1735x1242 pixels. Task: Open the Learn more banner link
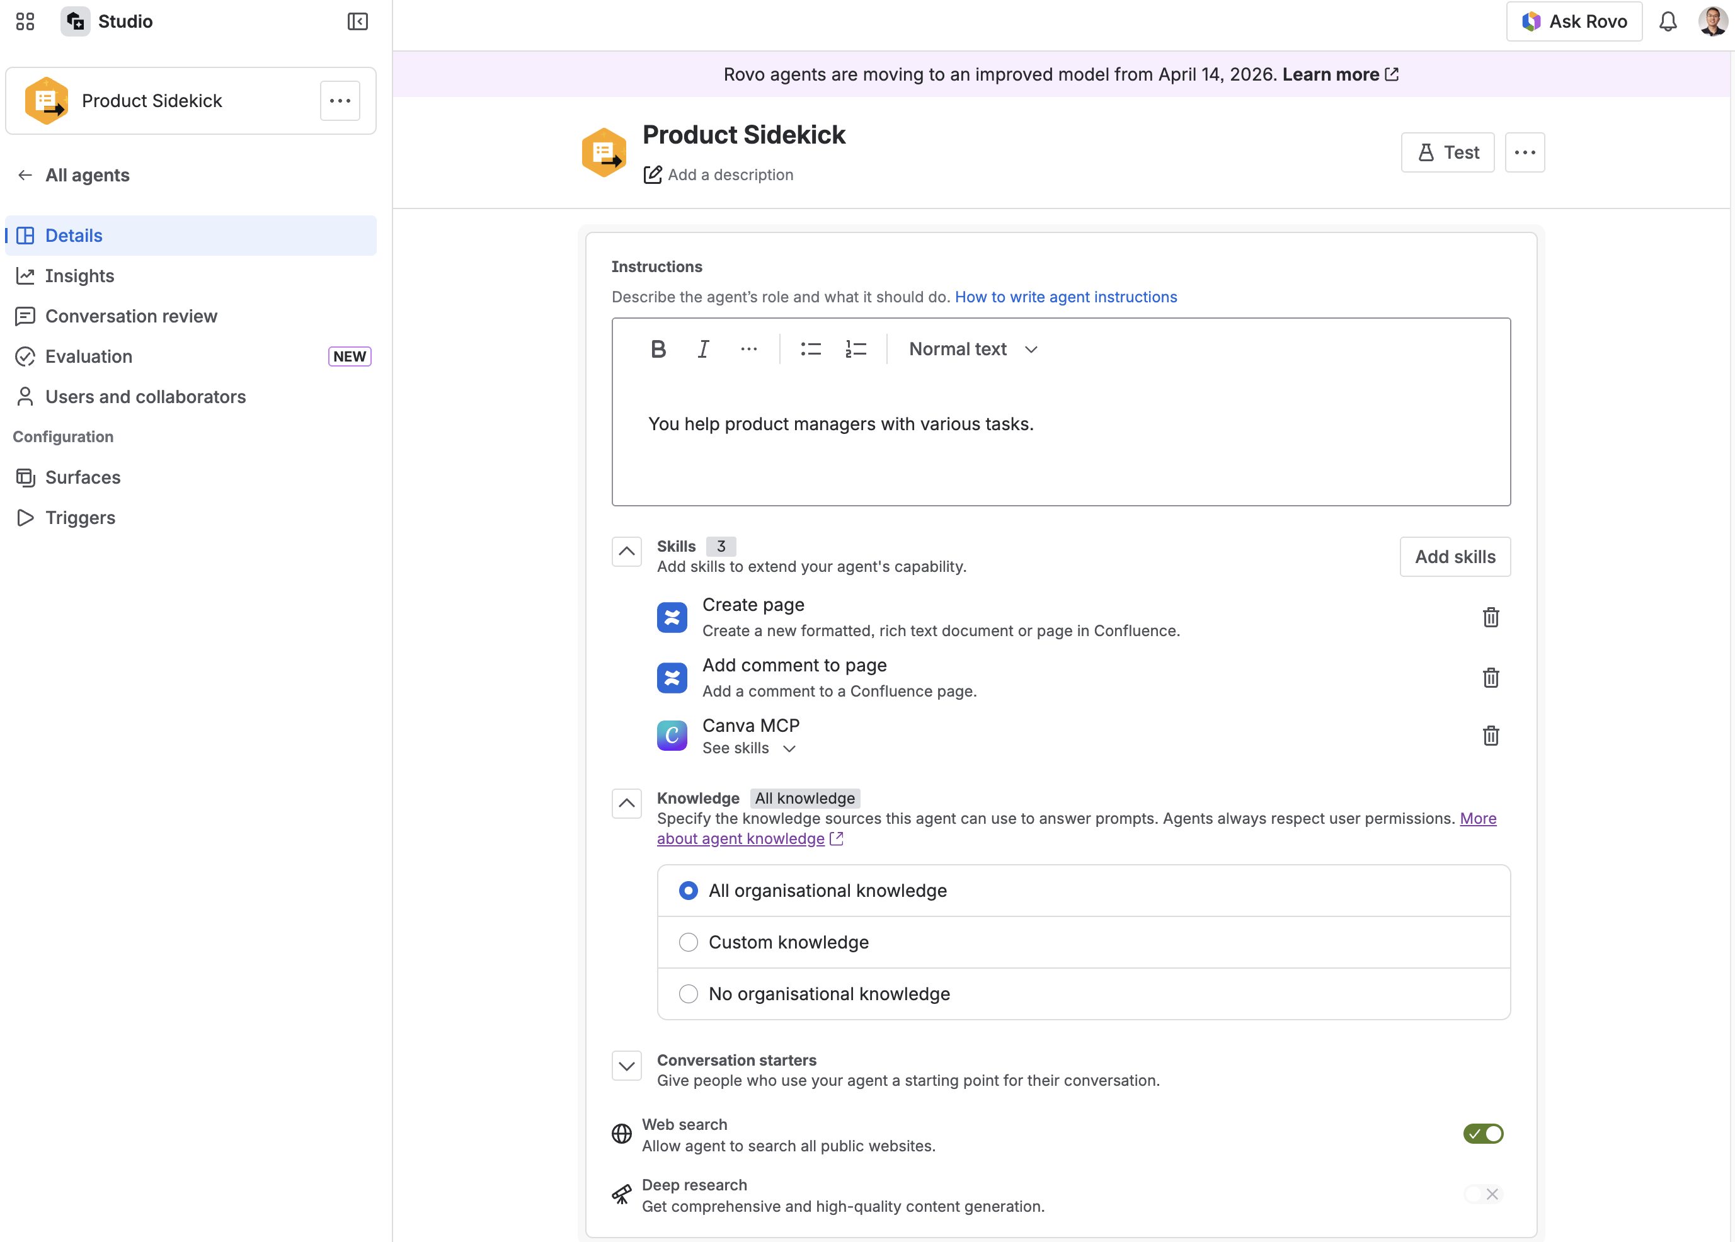tap(1340, 74)
